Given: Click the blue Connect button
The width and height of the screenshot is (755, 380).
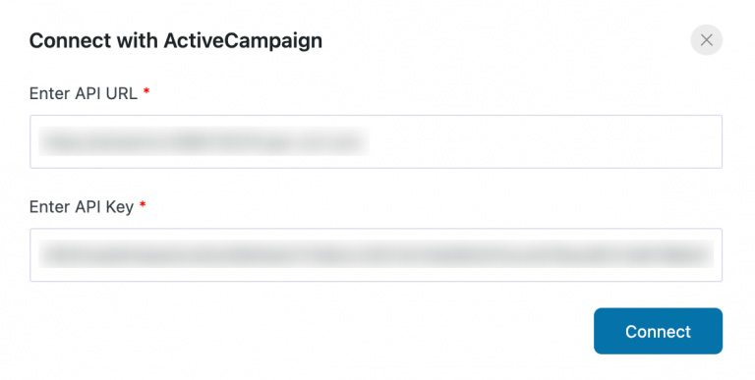Looking at the screenshot, I should click(x=658, y=331).
